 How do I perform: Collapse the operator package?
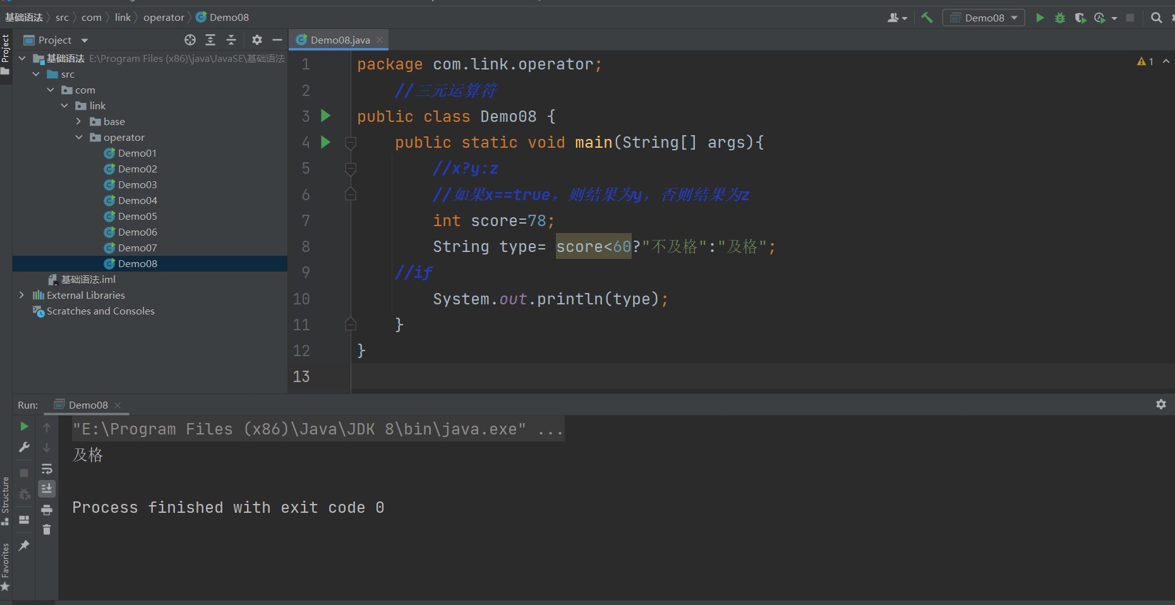(79, 137)
